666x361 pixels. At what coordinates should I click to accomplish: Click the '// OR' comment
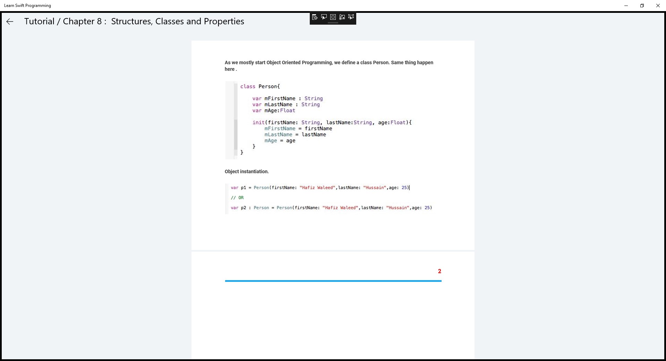237,198
